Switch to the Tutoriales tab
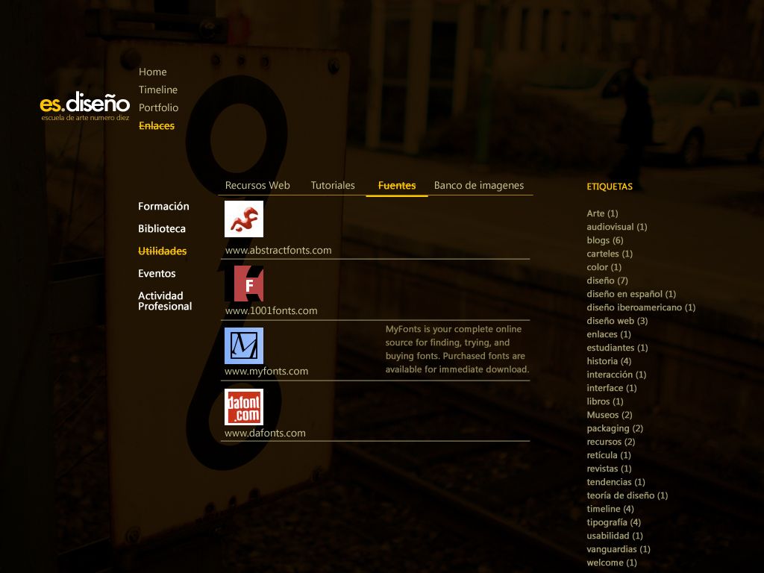This screenshot has width=764, height=573. click(x=333, y=185)
